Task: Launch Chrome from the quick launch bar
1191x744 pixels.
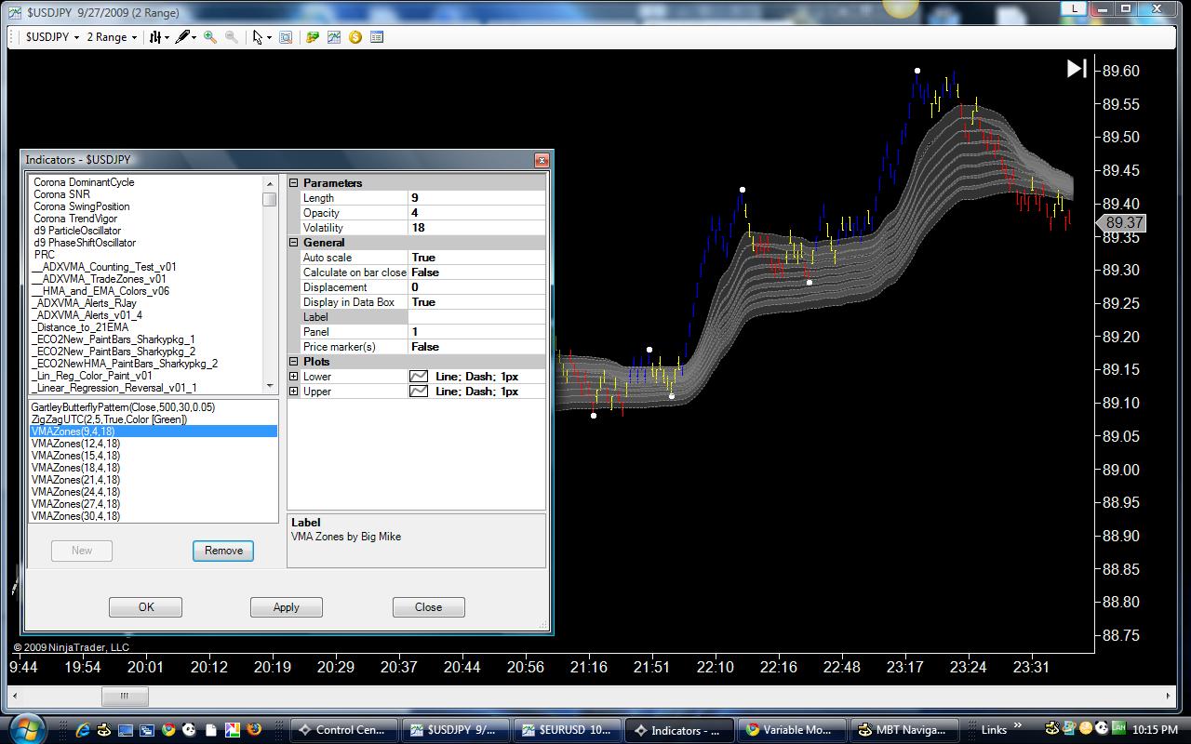Action: click(168, 730)
